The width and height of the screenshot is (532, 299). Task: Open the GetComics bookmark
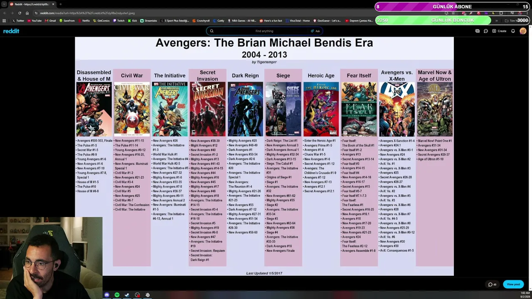point(101,21)
